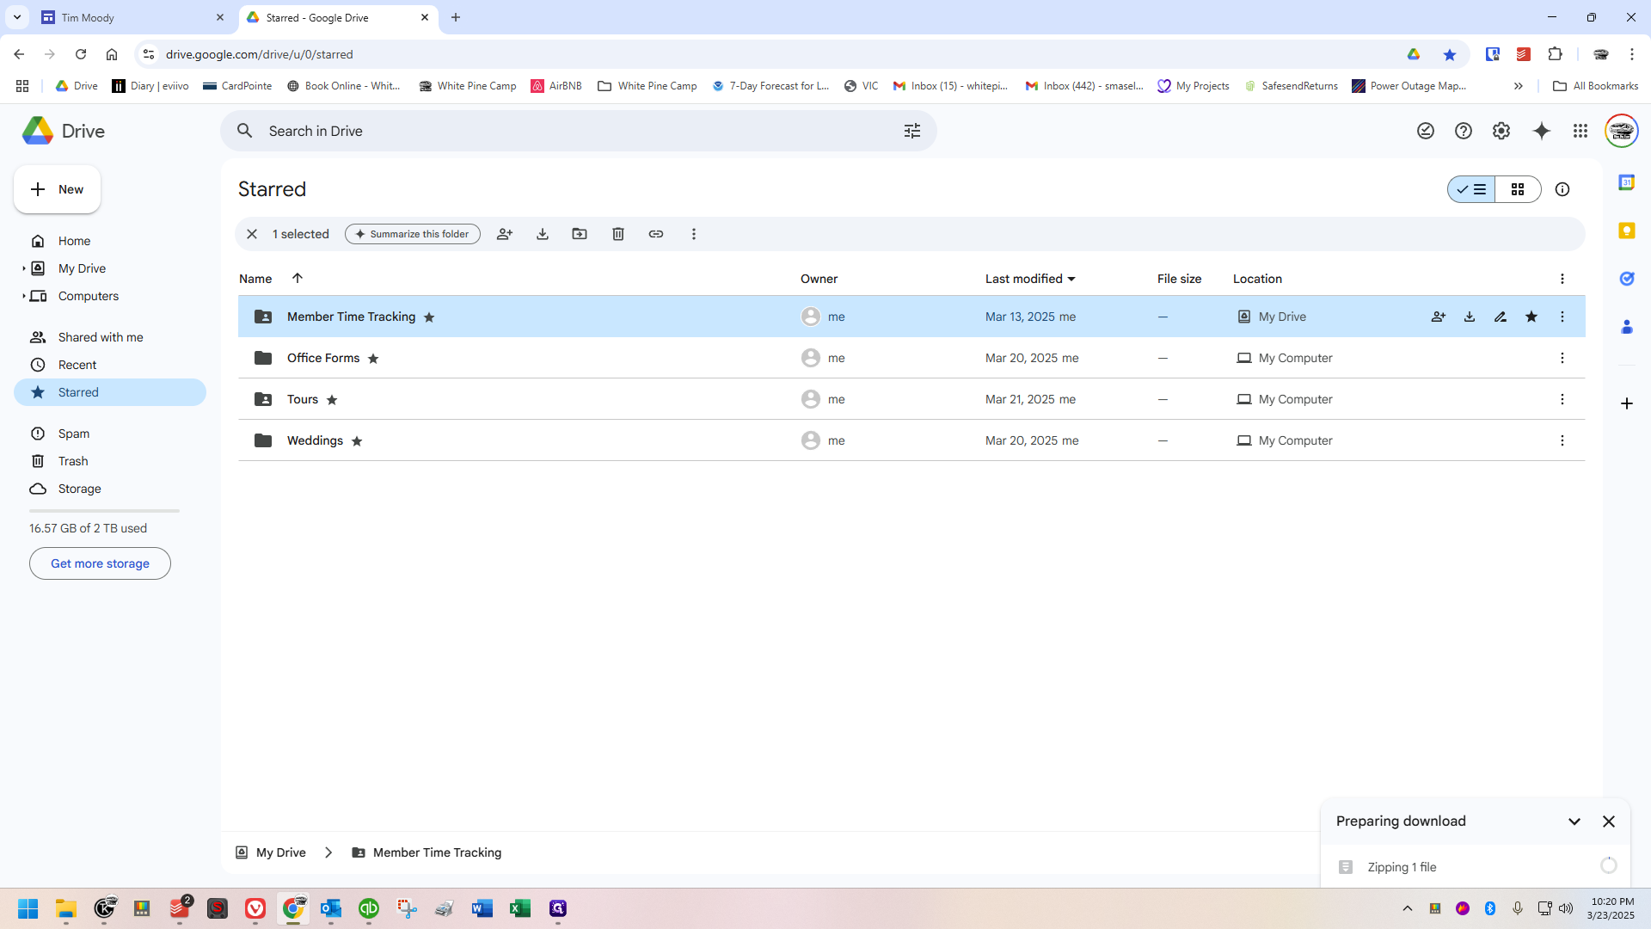The image size is (1651, 929).
Task: Open Recent files section
Action: click(x=110, y=365)
